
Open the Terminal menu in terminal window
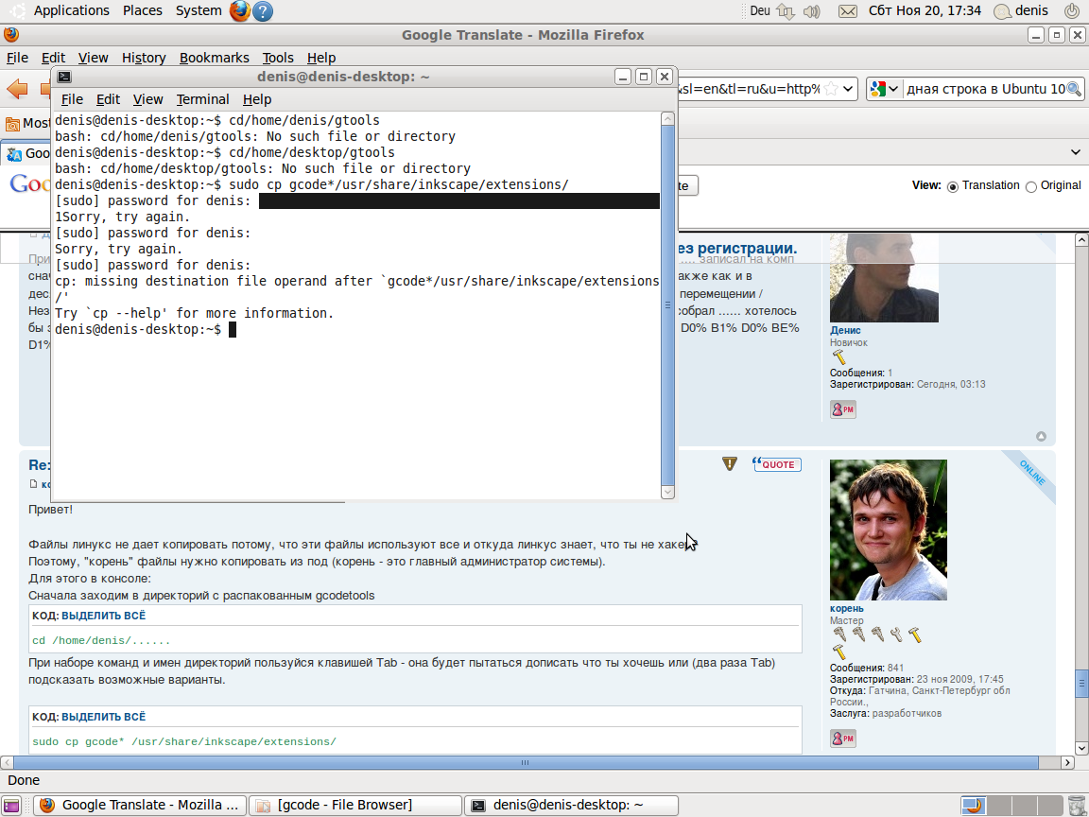202,99
